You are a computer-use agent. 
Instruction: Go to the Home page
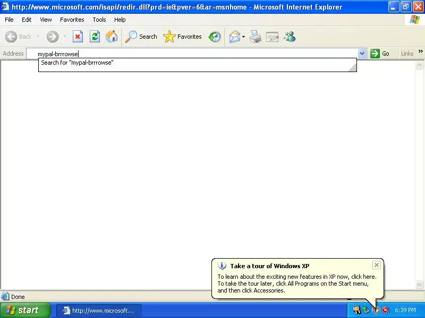click(x=112, y=37)
